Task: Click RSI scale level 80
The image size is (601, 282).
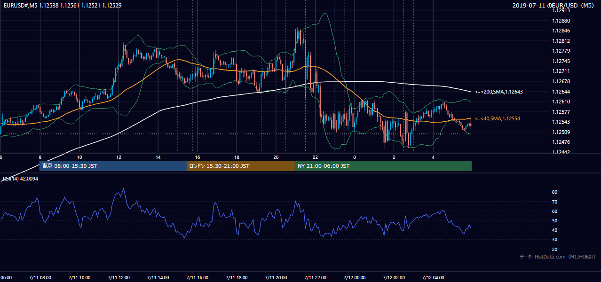Action: [x=554, y=192]
